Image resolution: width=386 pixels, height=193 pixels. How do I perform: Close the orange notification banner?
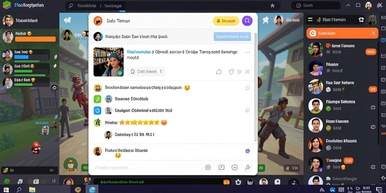[x=373, y=33]
